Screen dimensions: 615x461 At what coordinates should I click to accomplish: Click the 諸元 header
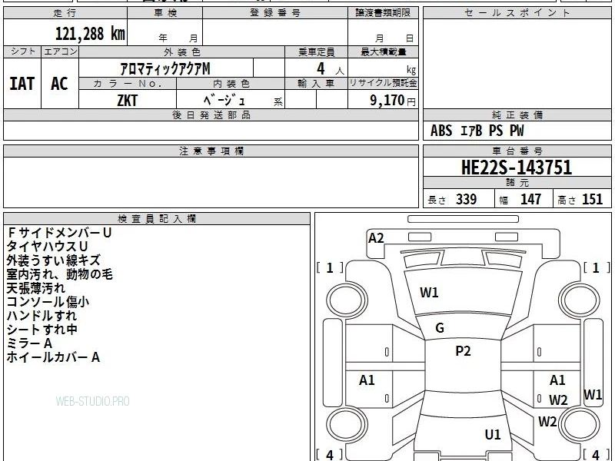point(517,183)
